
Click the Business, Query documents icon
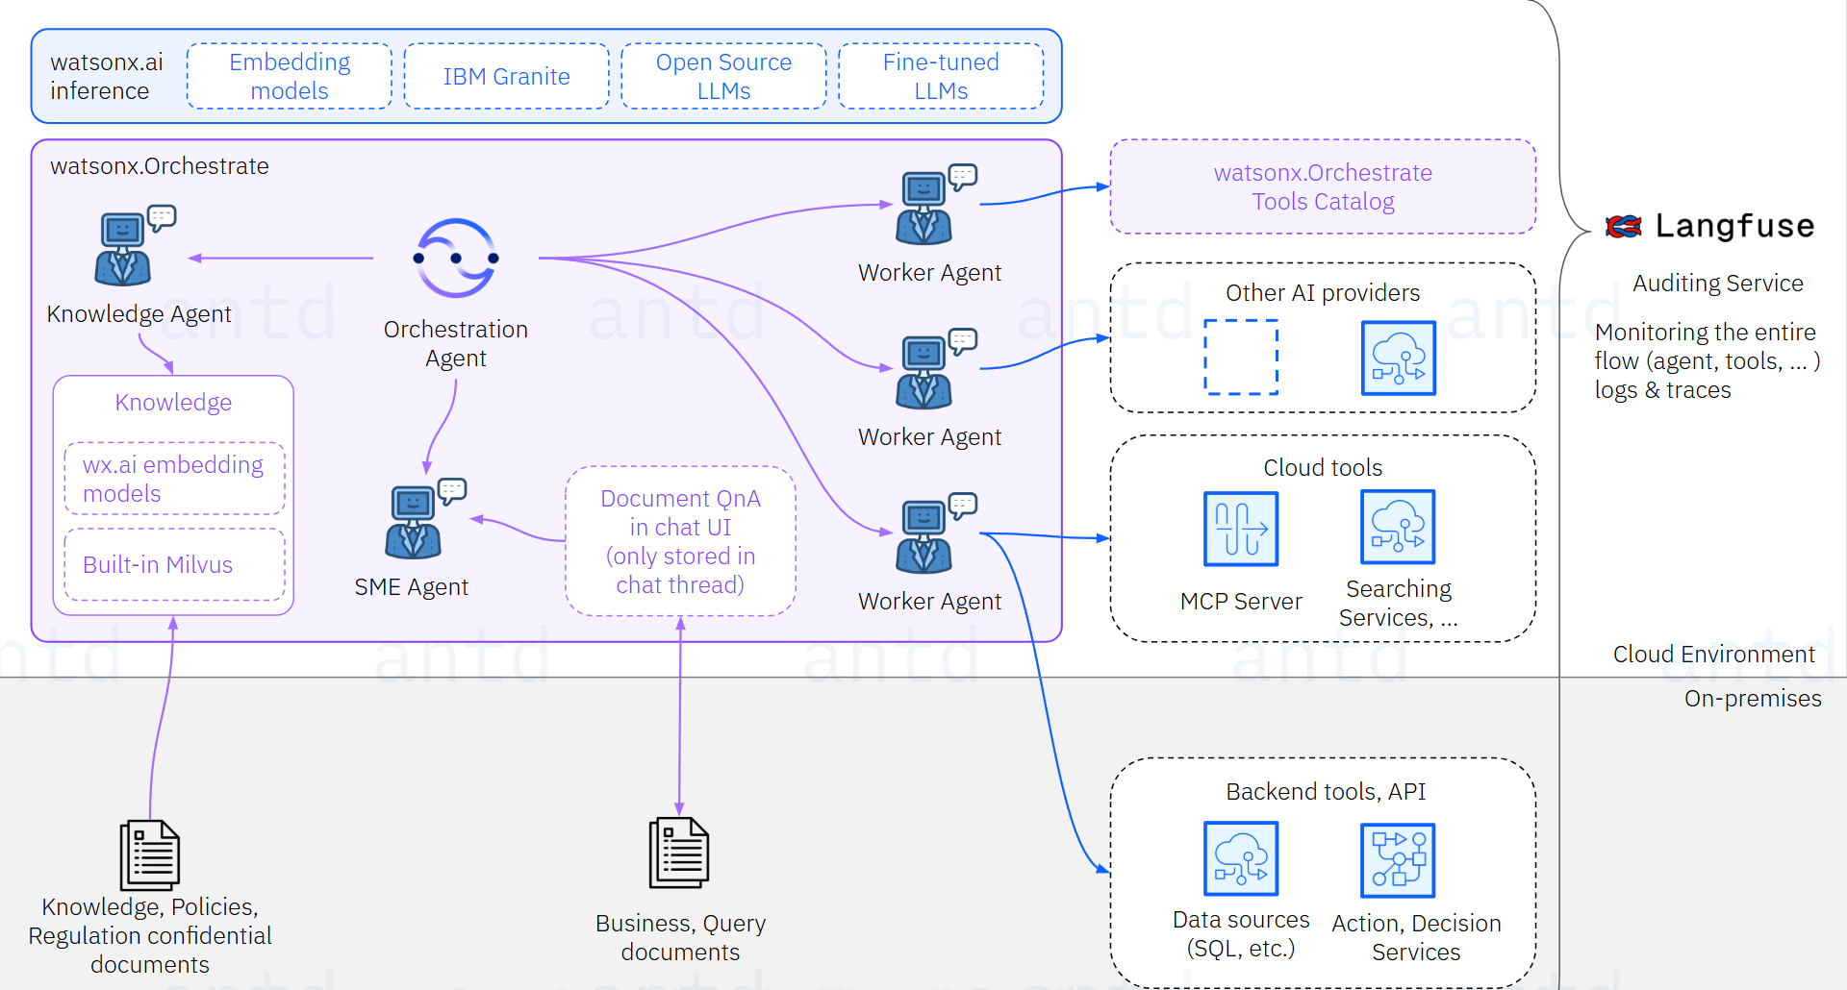coord(679,851)
